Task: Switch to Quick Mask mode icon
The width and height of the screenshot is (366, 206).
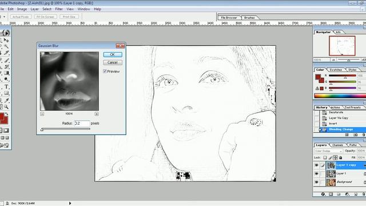Action: coord(6,130)
